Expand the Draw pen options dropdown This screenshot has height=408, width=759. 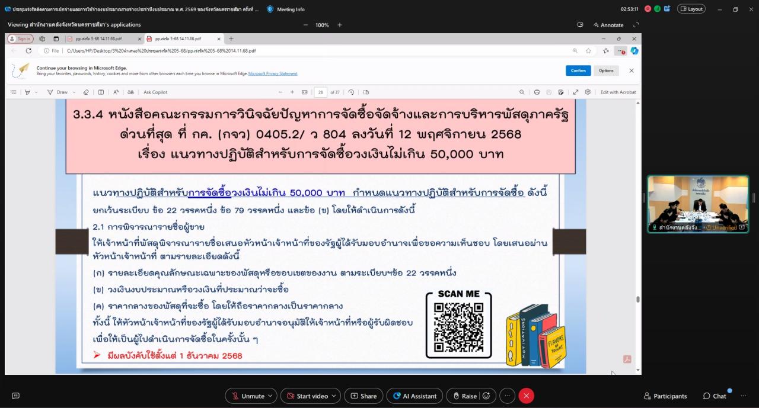(x=74, y=92)
